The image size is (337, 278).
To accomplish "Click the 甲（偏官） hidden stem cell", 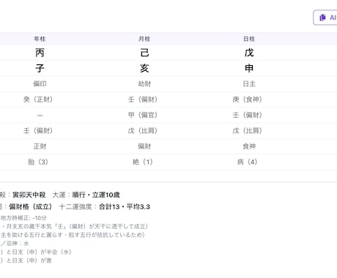I will click(143, 115).
